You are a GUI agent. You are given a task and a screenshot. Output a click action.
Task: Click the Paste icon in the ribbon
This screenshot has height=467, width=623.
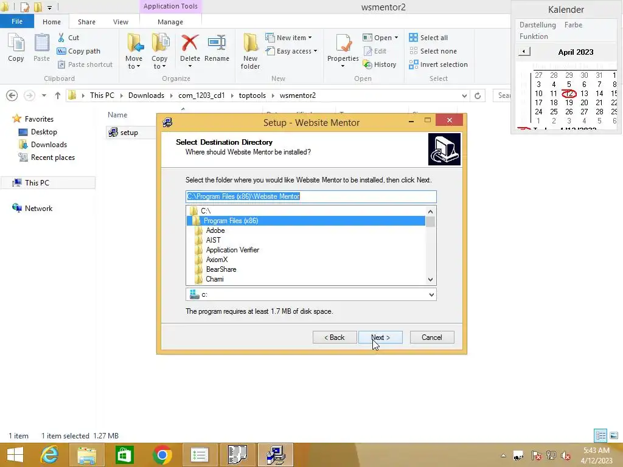pos(41,47)
